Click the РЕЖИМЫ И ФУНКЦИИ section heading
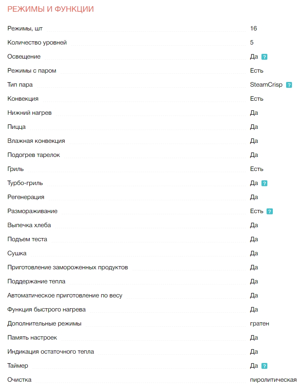The image size is (299, 386). pyautogui.click(x=50, y=9)
